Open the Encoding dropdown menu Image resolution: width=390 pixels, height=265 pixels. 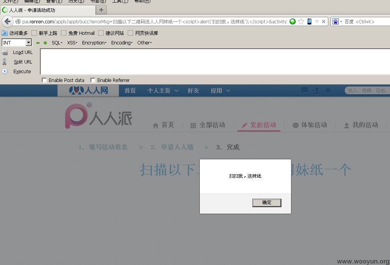pos(122,43)
